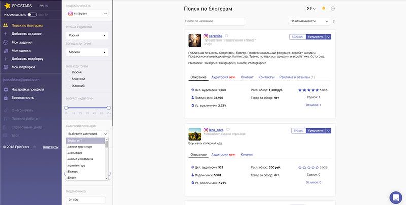Click the gear icon for Настройки профиля
The height and width of the screenshot is (205, 406).
6,89
